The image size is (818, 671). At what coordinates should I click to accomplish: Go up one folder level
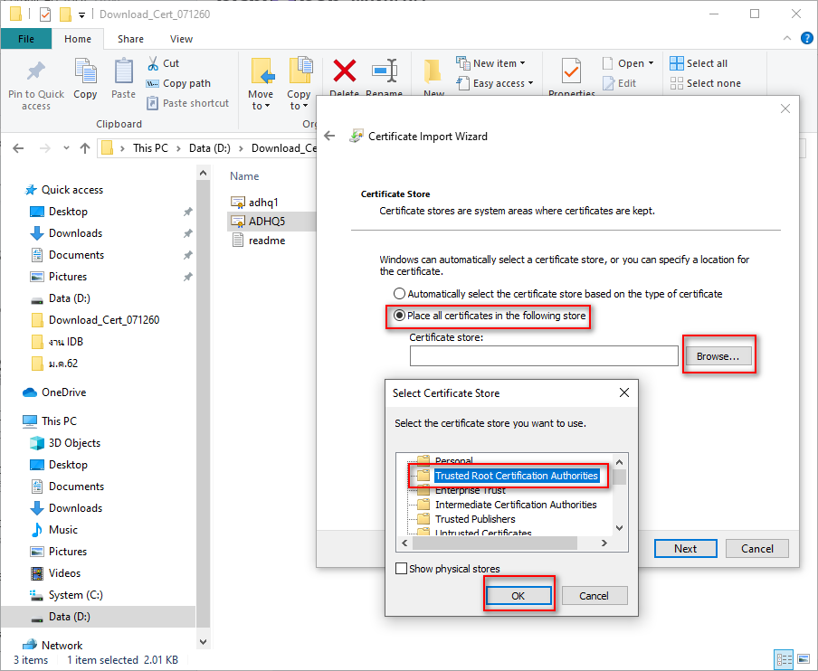click(x=85, y=148)
